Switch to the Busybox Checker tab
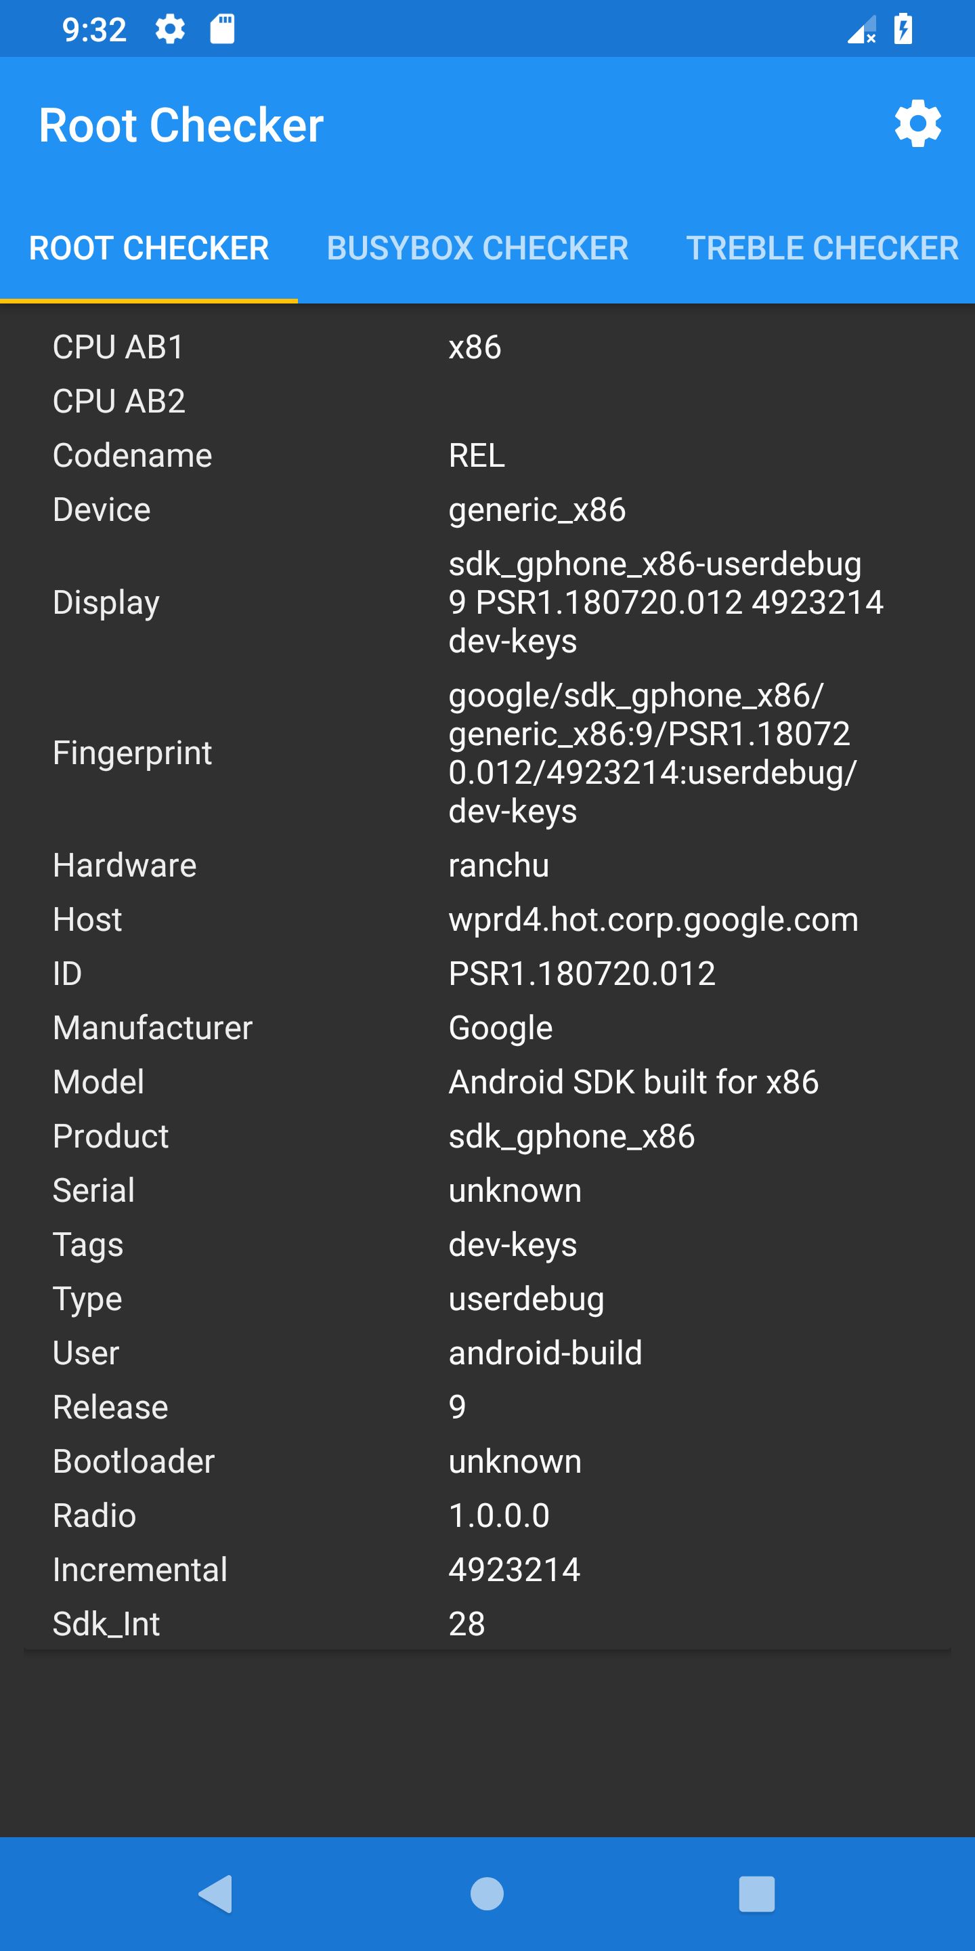This screenshot has height=1951, width=975. [x=477, y=249]
